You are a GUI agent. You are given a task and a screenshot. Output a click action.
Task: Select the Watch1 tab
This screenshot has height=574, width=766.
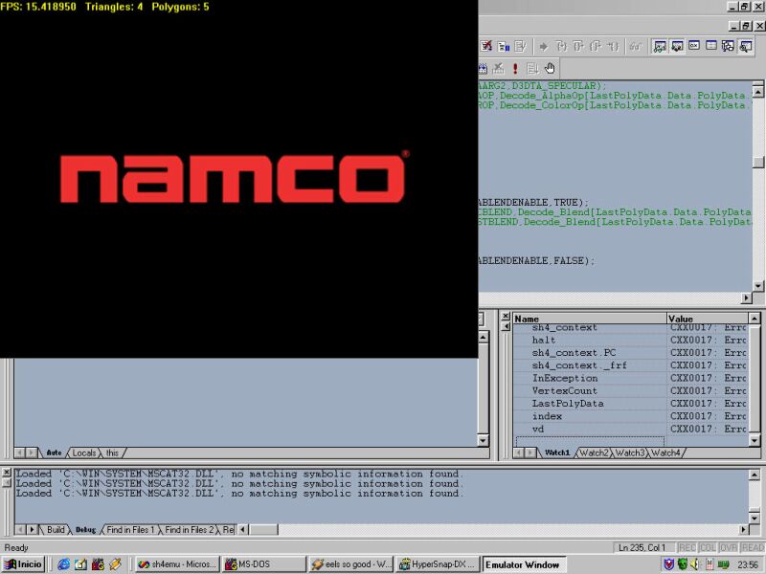pos(557,453)
